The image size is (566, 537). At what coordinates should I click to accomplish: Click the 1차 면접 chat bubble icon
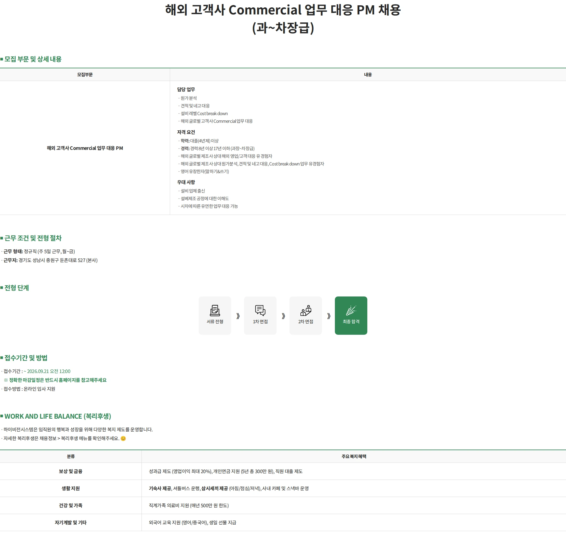point(260,310)
